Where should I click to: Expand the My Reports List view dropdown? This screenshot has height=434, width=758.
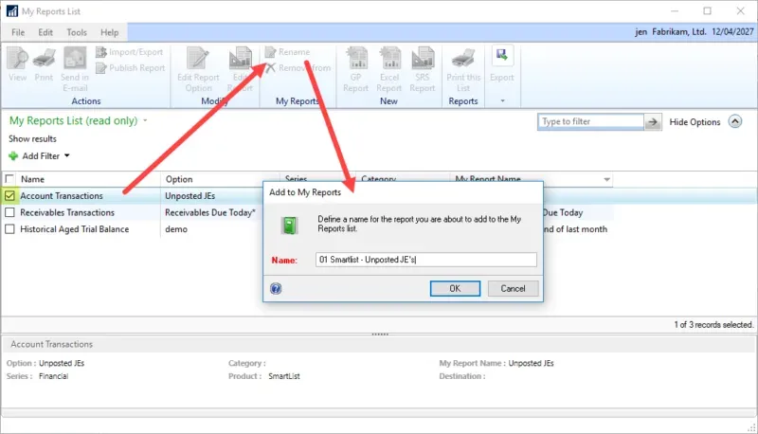point(145,121)
